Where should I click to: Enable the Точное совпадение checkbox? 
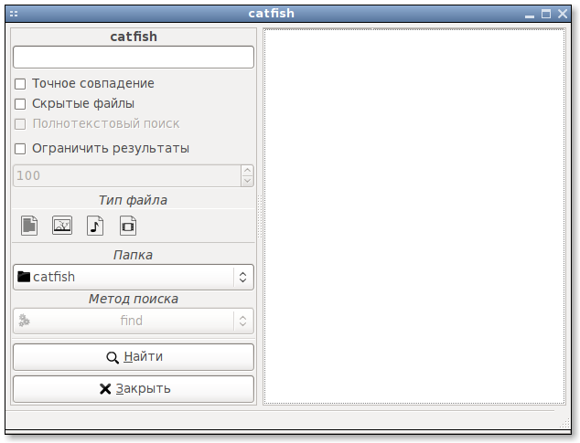(x=20, y=84)
